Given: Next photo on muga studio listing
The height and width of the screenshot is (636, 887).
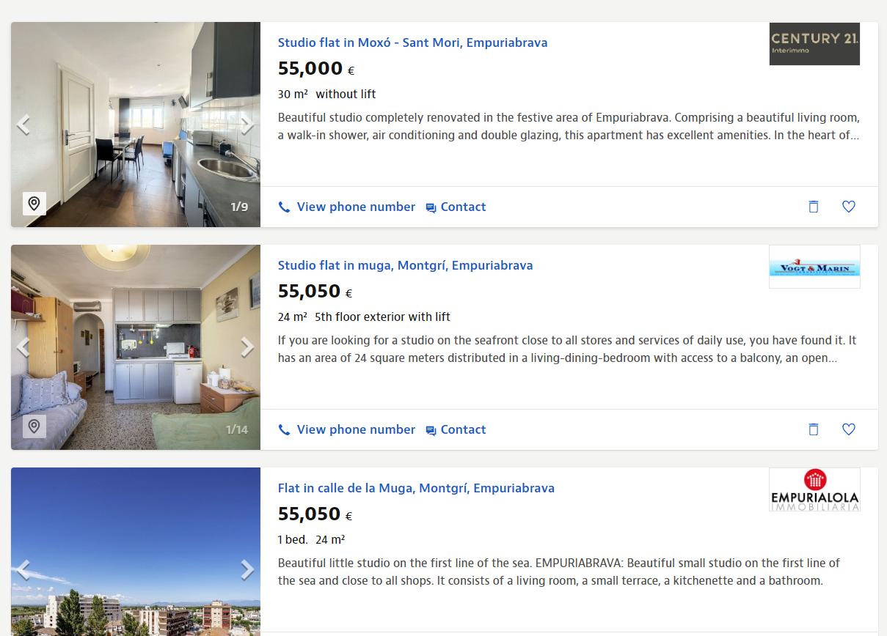Looking at the screenshot, I should coord(247,347).
